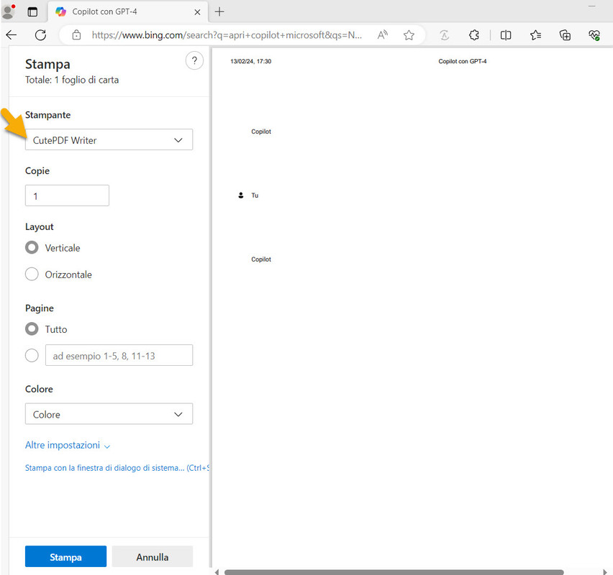Open the tab actions menu icon

click(32, 11)
